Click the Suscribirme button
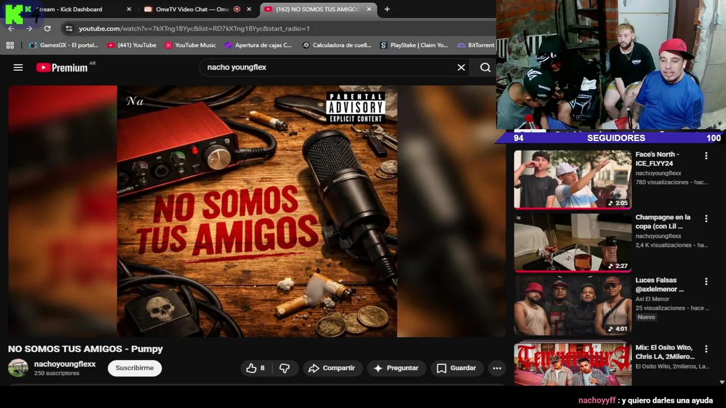 [134, 368]
